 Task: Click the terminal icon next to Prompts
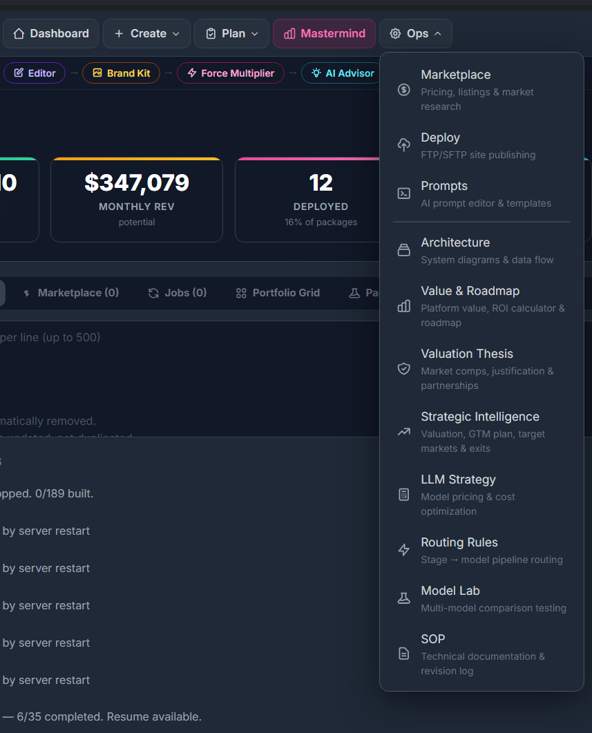click(404, 193)
